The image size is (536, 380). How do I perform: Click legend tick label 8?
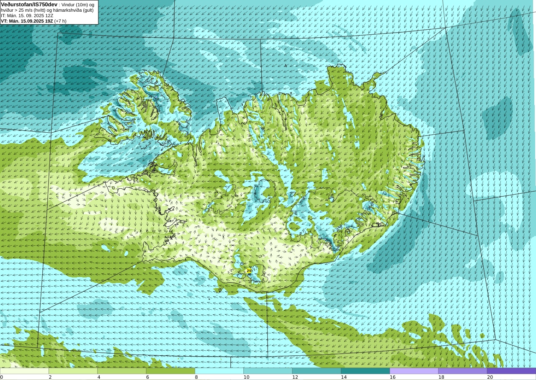click(196, 377)
